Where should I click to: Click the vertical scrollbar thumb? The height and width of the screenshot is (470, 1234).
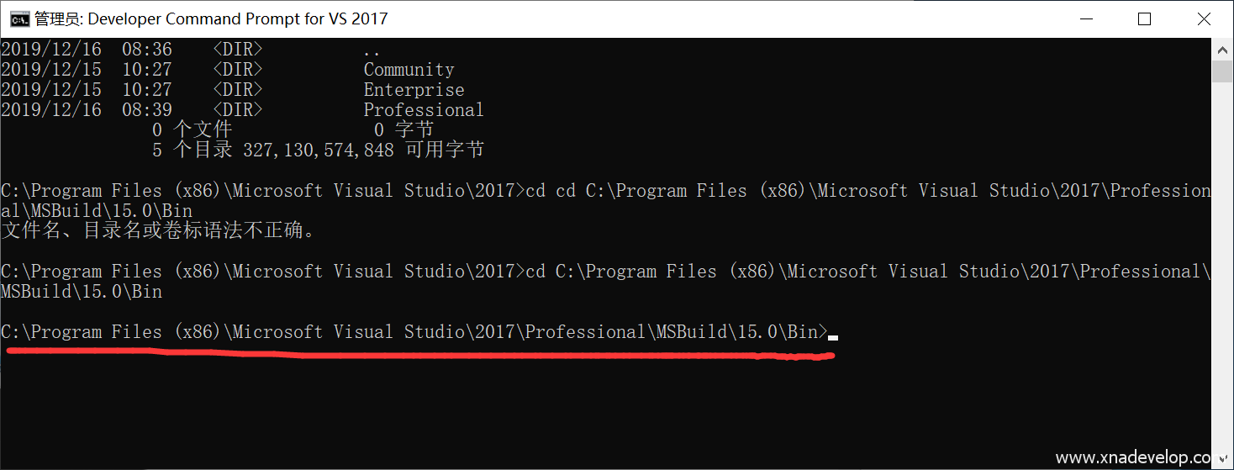click(x=1223, y=71)
